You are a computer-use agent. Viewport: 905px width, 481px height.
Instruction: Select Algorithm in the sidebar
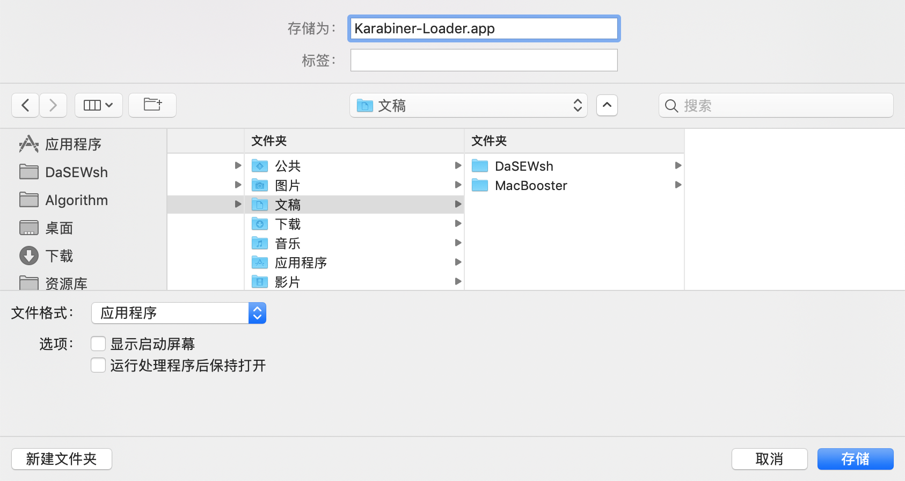point(83,200)
